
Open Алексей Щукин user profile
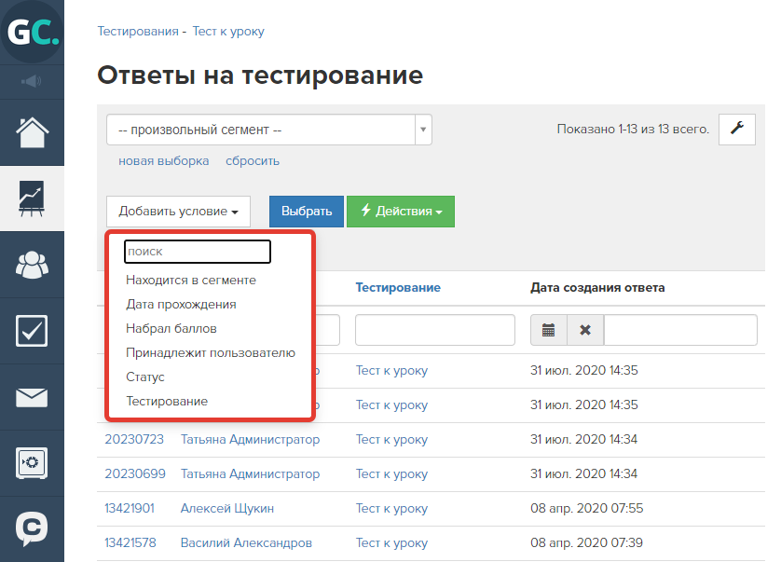click(227, 508)
